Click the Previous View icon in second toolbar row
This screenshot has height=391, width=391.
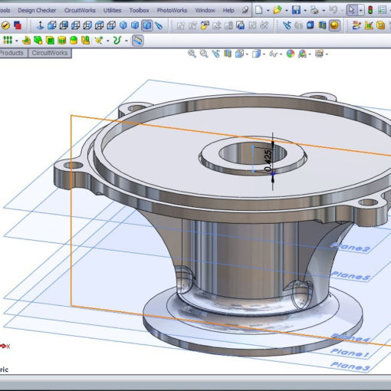pyautogui.click(x=287, y=25)
